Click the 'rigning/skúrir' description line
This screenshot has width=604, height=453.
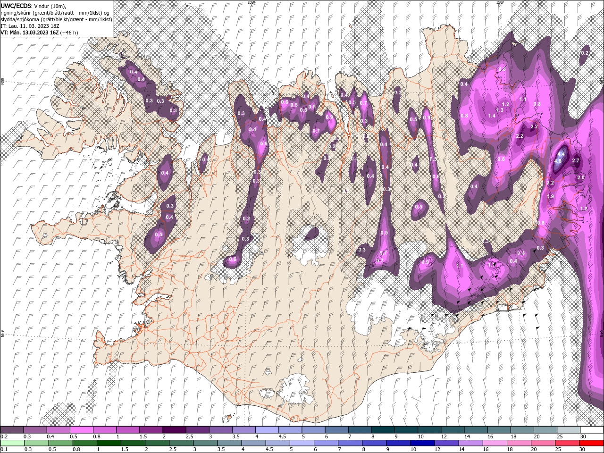click(x=56, y=12)
